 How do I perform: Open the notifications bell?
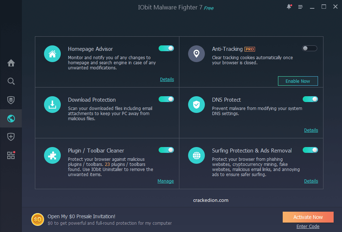[x=289, y=7]
